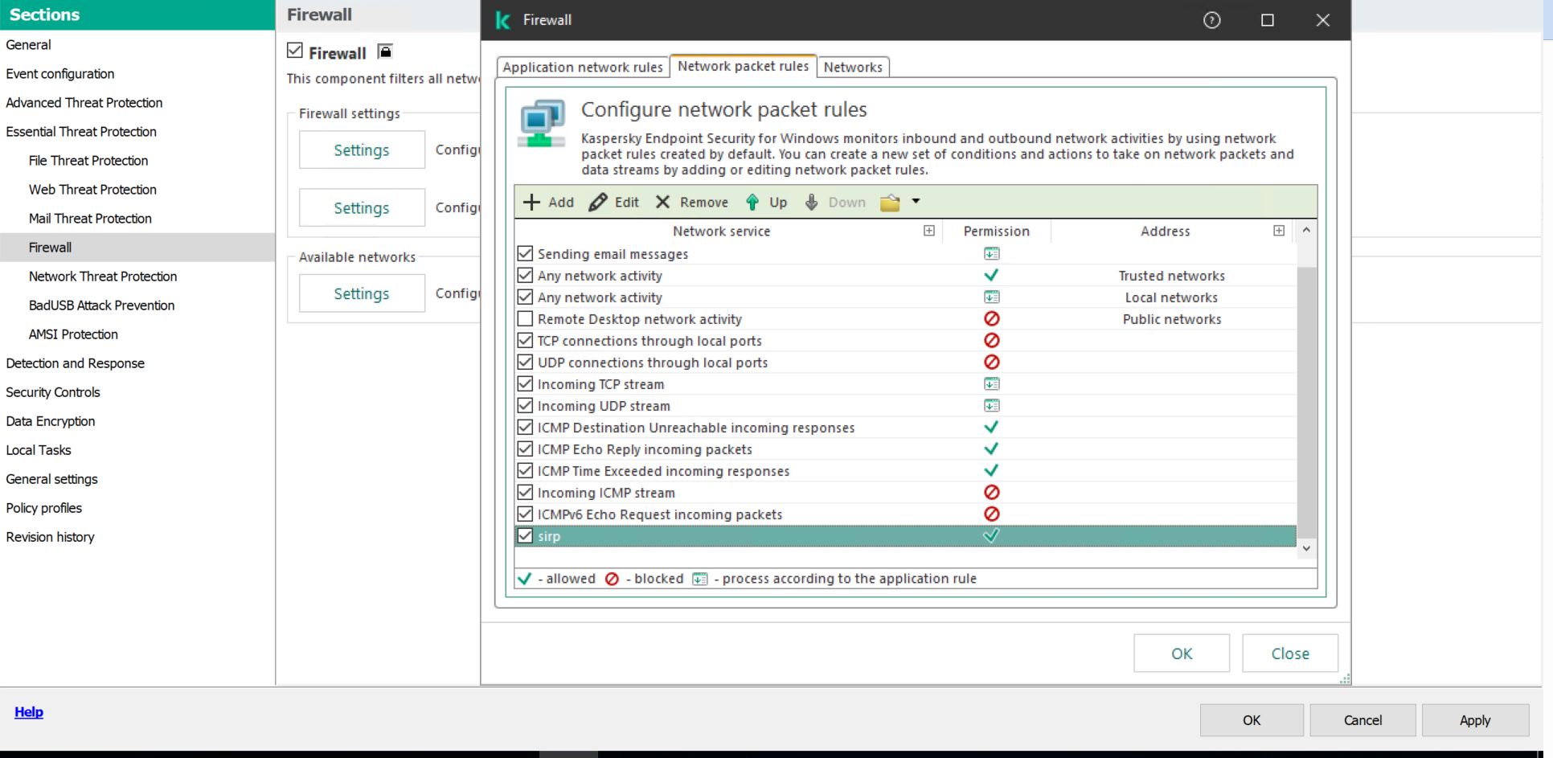The height and width of the screenshot is (758, 1553).
Task: Expand the Address column
Action: [x=1279, y=231]
